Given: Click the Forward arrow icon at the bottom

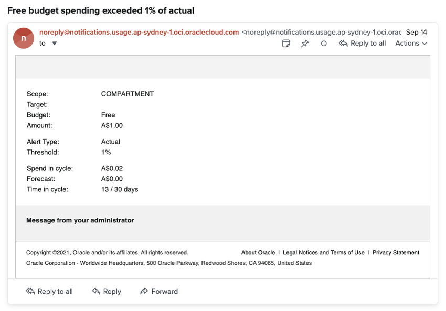Looking at the screenshot, I should [144, 292].
